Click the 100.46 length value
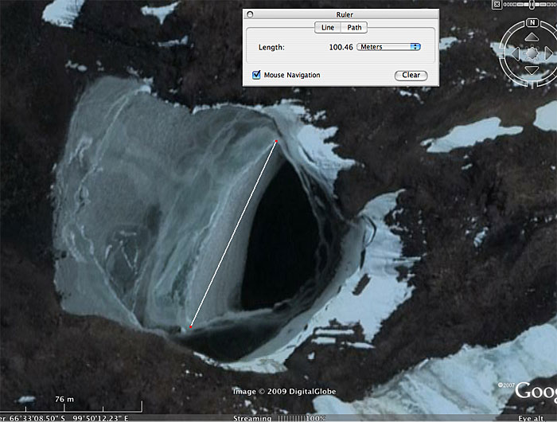The image size is (557, 422). coord(341,47)
